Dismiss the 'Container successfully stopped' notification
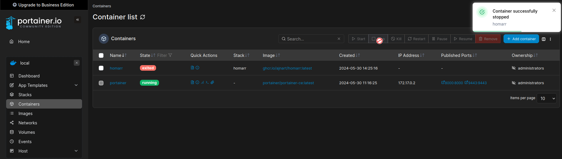Screen dimensions: 562x159 point(554,10)
